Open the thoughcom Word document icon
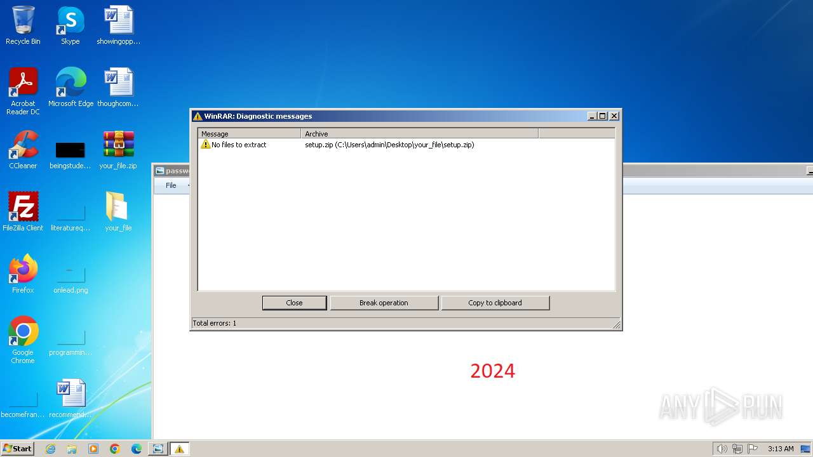This screenshot has width=813, height=457. pyautogui.click(x=118, y=87)
